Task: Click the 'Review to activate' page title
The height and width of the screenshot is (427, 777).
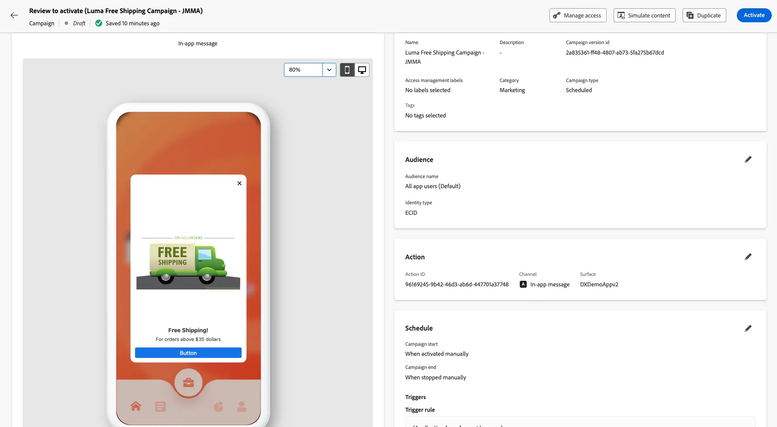Action: tap(116, 11)
